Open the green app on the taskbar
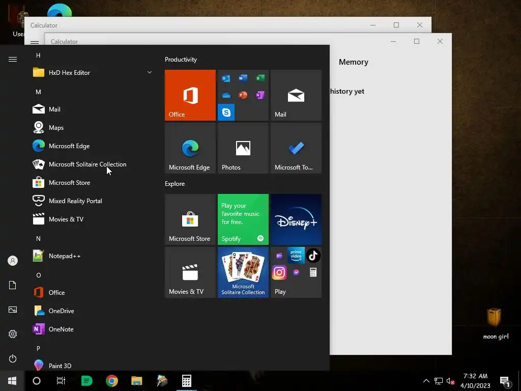This screenshot has height=391, width=521. tap(86, 381)
